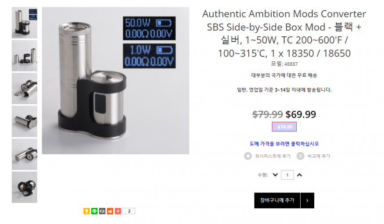This screenshot has height=224, width=384.
Task: Share product on Reddit
Action: click(x=110, y=211)
